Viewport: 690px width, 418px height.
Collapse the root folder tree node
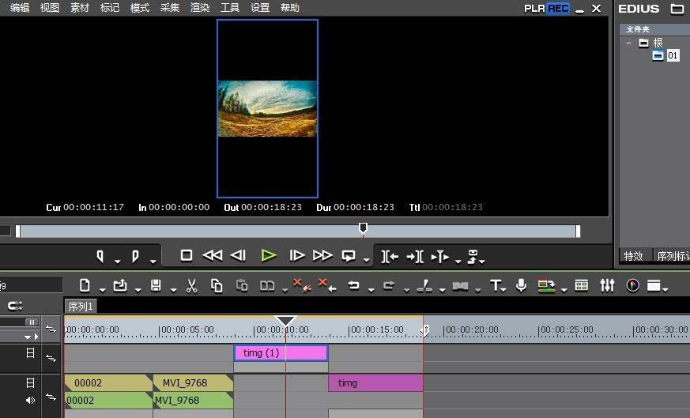coord(629,43)
